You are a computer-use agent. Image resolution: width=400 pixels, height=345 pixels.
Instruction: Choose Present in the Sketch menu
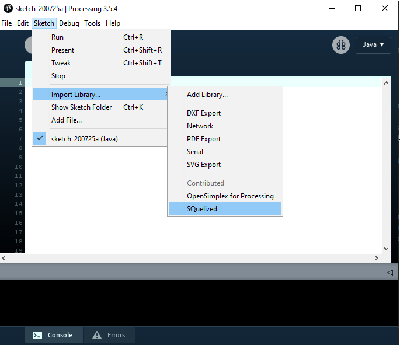pyautogui.click(x=101, y=50)
